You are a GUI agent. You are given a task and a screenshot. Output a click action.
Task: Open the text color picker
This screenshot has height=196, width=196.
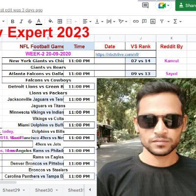39,22
